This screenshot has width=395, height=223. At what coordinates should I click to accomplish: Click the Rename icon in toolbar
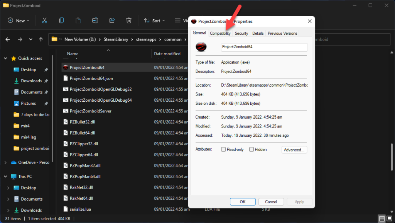95,20
